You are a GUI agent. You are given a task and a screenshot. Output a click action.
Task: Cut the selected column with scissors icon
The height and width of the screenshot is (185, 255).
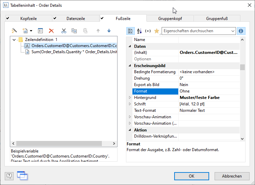(x=64, y=31)
